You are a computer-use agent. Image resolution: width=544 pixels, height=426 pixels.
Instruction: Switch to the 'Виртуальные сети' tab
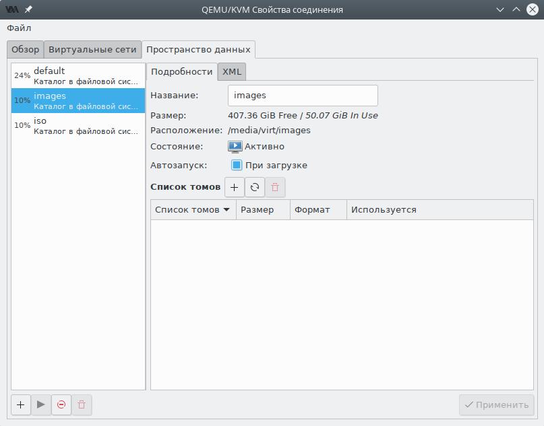click(92, 50)
